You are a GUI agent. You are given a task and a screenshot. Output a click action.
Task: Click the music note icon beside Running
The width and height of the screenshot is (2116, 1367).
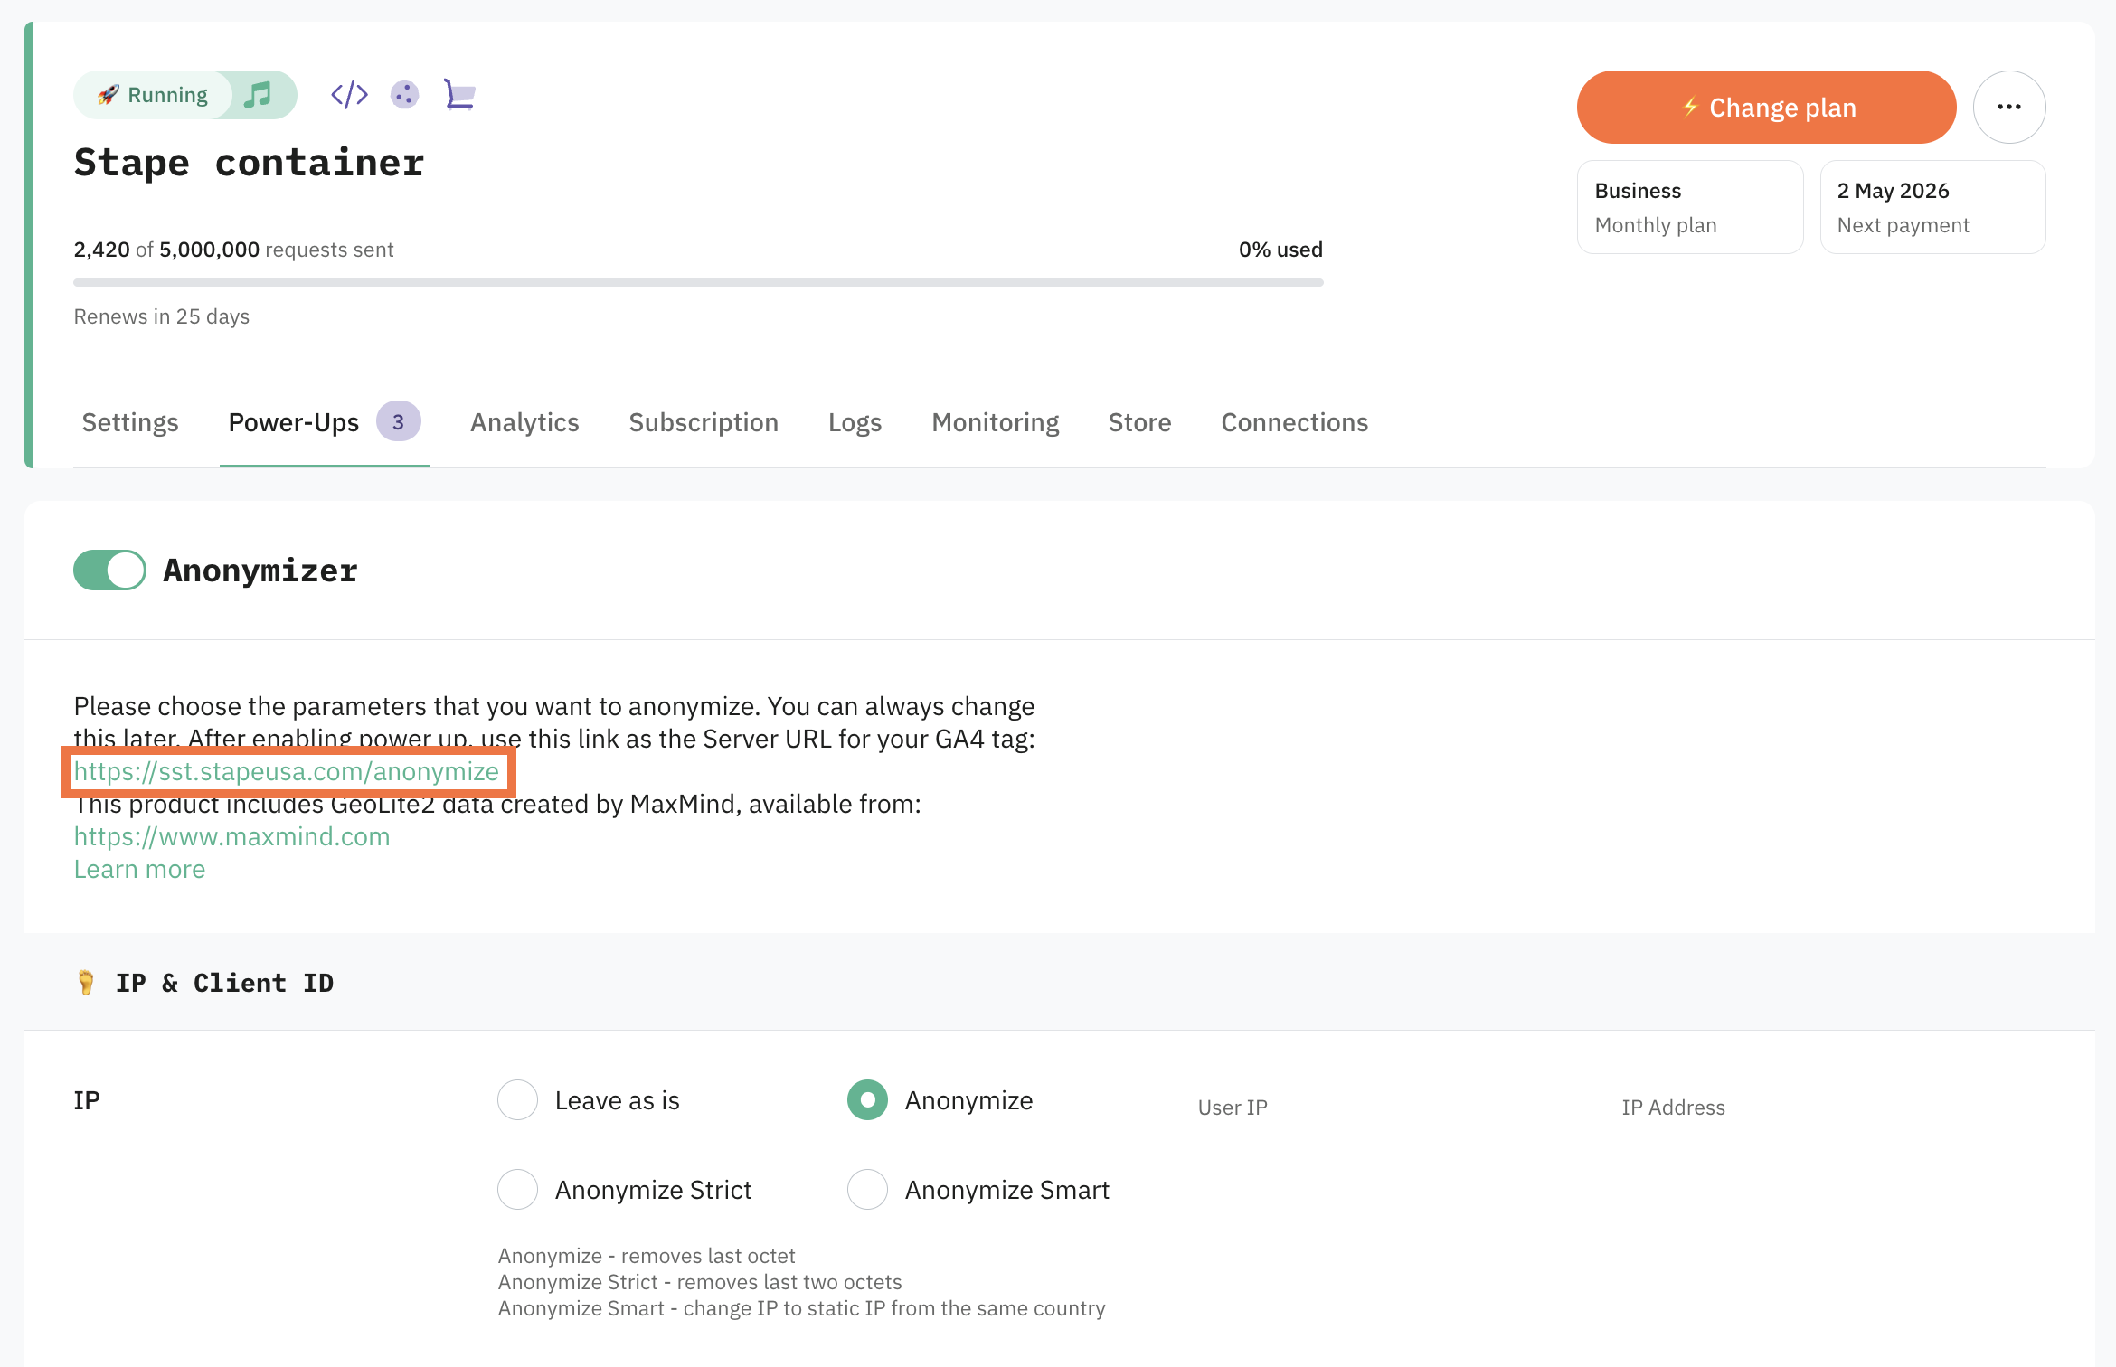coord(259,95)
